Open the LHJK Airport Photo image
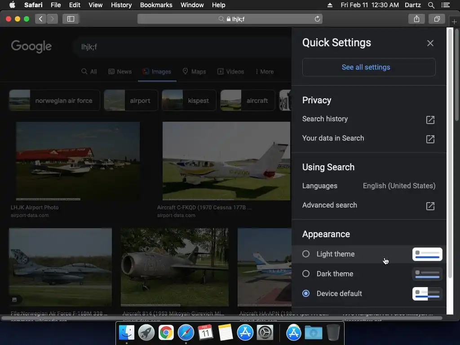 [x=78, y=161]
